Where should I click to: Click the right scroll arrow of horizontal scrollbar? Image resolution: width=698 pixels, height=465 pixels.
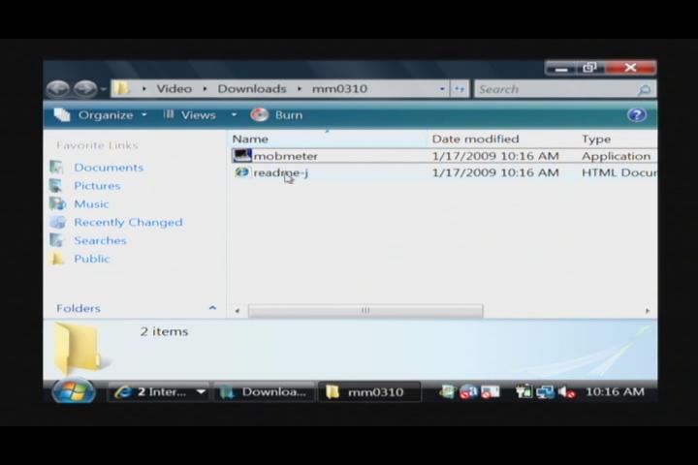pyautogui.click(x=647, y=311)
